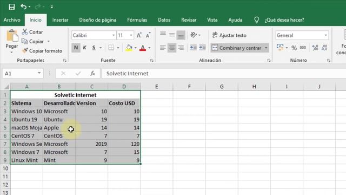Toggle align right horizontal alignment

(181, 48)
